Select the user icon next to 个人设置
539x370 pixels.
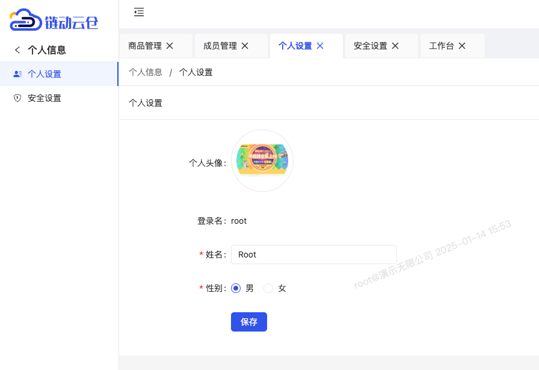coord(17,74)
